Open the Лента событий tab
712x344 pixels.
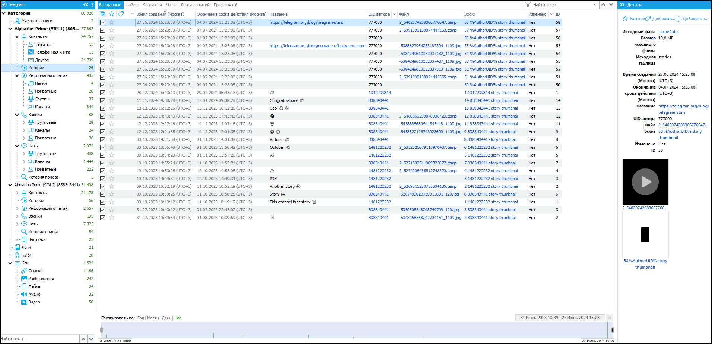tap(195, 5)
